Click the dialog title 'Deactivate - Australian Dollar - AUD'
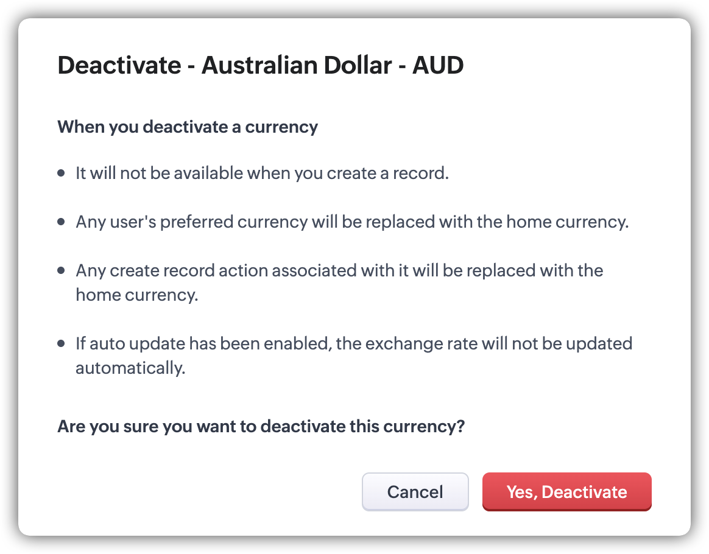709x554 pixels. click(260, 65)
